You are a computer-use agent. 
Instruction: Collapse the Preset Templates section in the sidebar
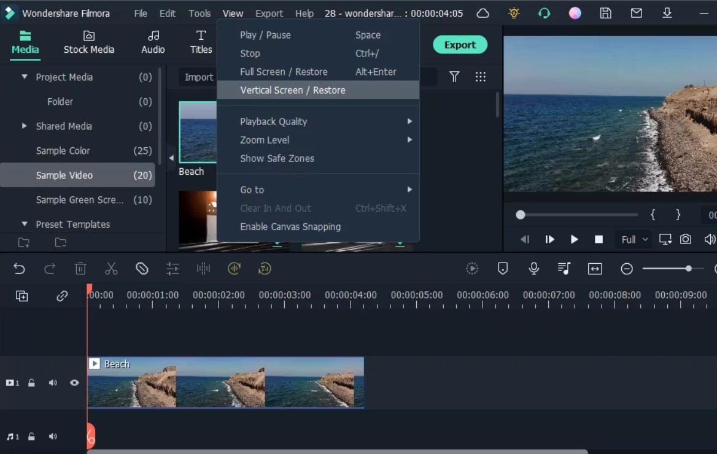pyautogui.click(x=24, y=224)
